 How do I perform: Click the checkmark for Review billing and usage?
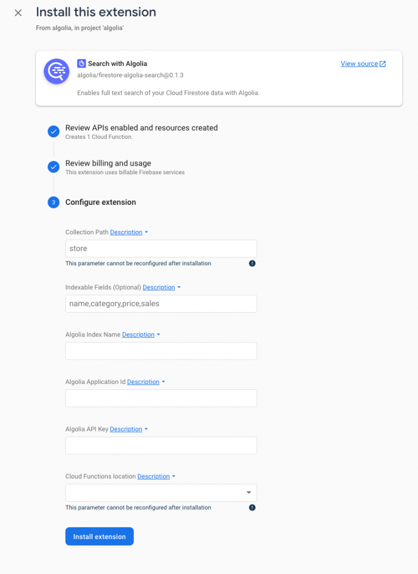[x=53, y=167]
